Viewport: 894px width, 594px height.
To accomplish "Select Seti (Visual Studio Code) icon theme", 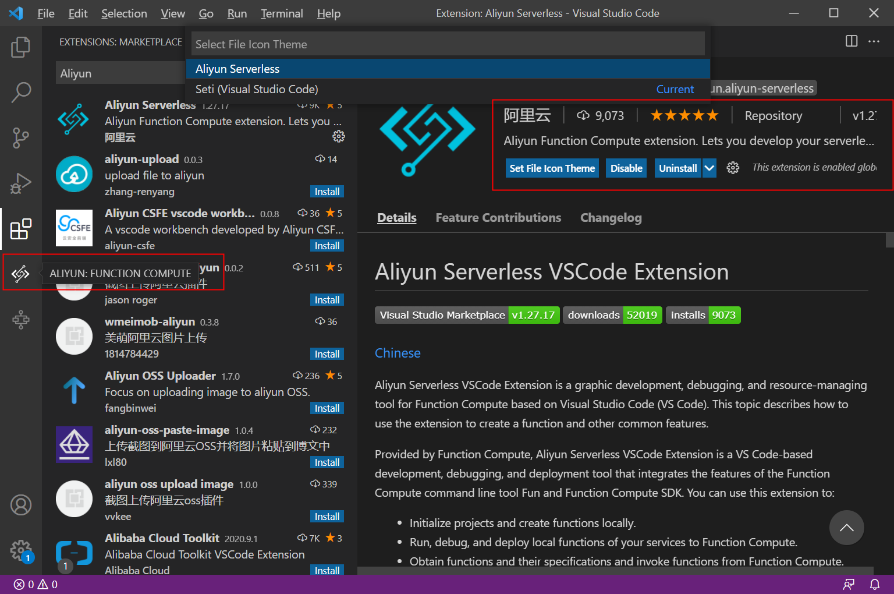I will point(448,89).
